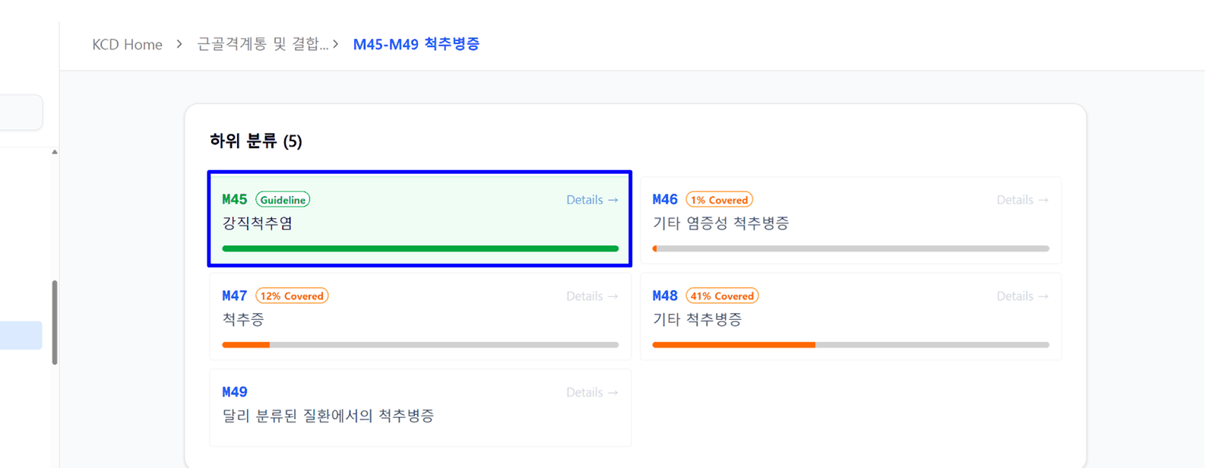The width and height of the screenshot is (1216, 468).
Task: Click the 41% Covered badge on M48
Action: (722, 296)
